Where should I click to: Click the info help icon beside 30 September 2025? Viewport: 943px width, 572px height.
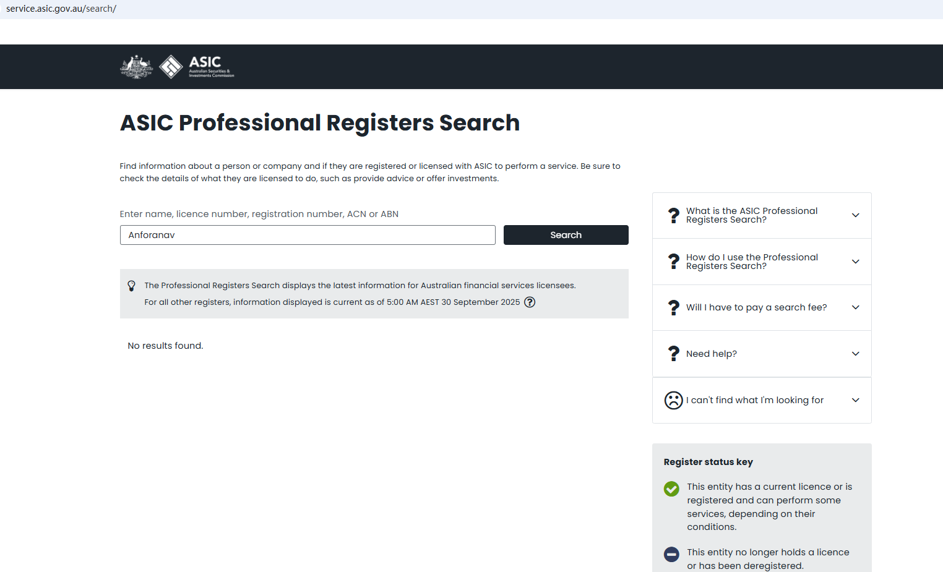530,302
